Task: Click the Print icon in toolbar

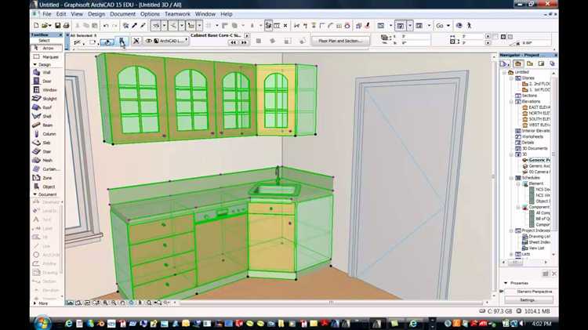Action: point(67,26)
